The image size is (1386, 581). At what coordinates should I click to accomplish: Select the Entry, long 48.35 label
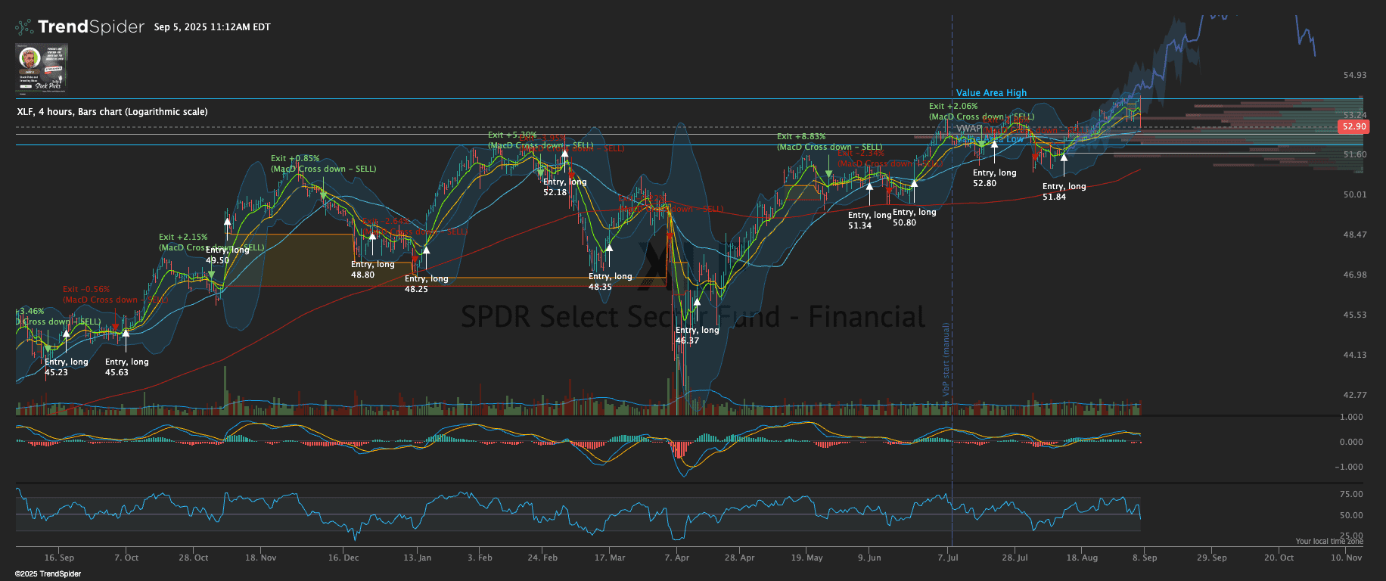[611, 281]
